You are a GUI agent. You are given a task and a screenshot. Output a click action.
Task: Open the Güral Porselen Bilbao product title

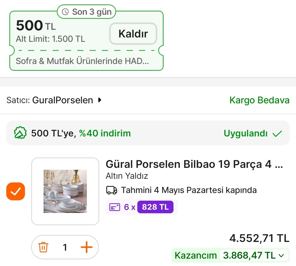point(194,164)
